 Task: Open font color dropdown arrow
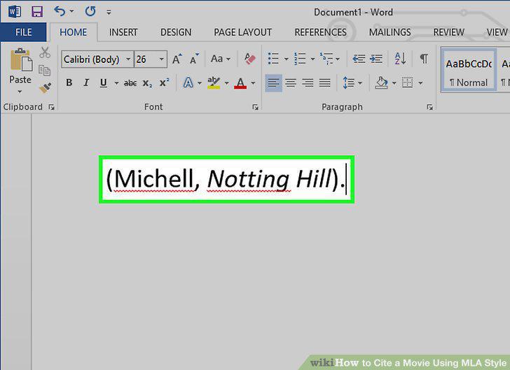tap(253, 83)
